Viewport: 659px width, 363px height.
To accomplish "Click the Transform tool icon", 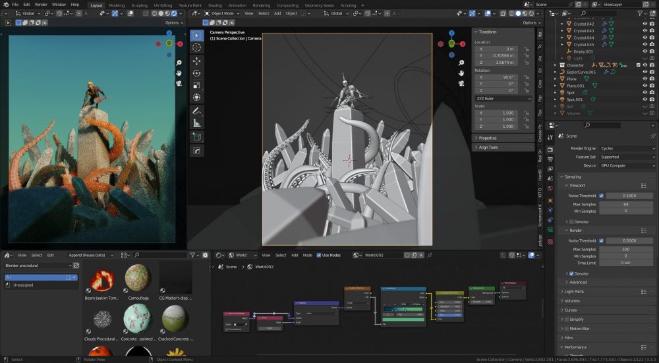I will (x=196, y=98).
